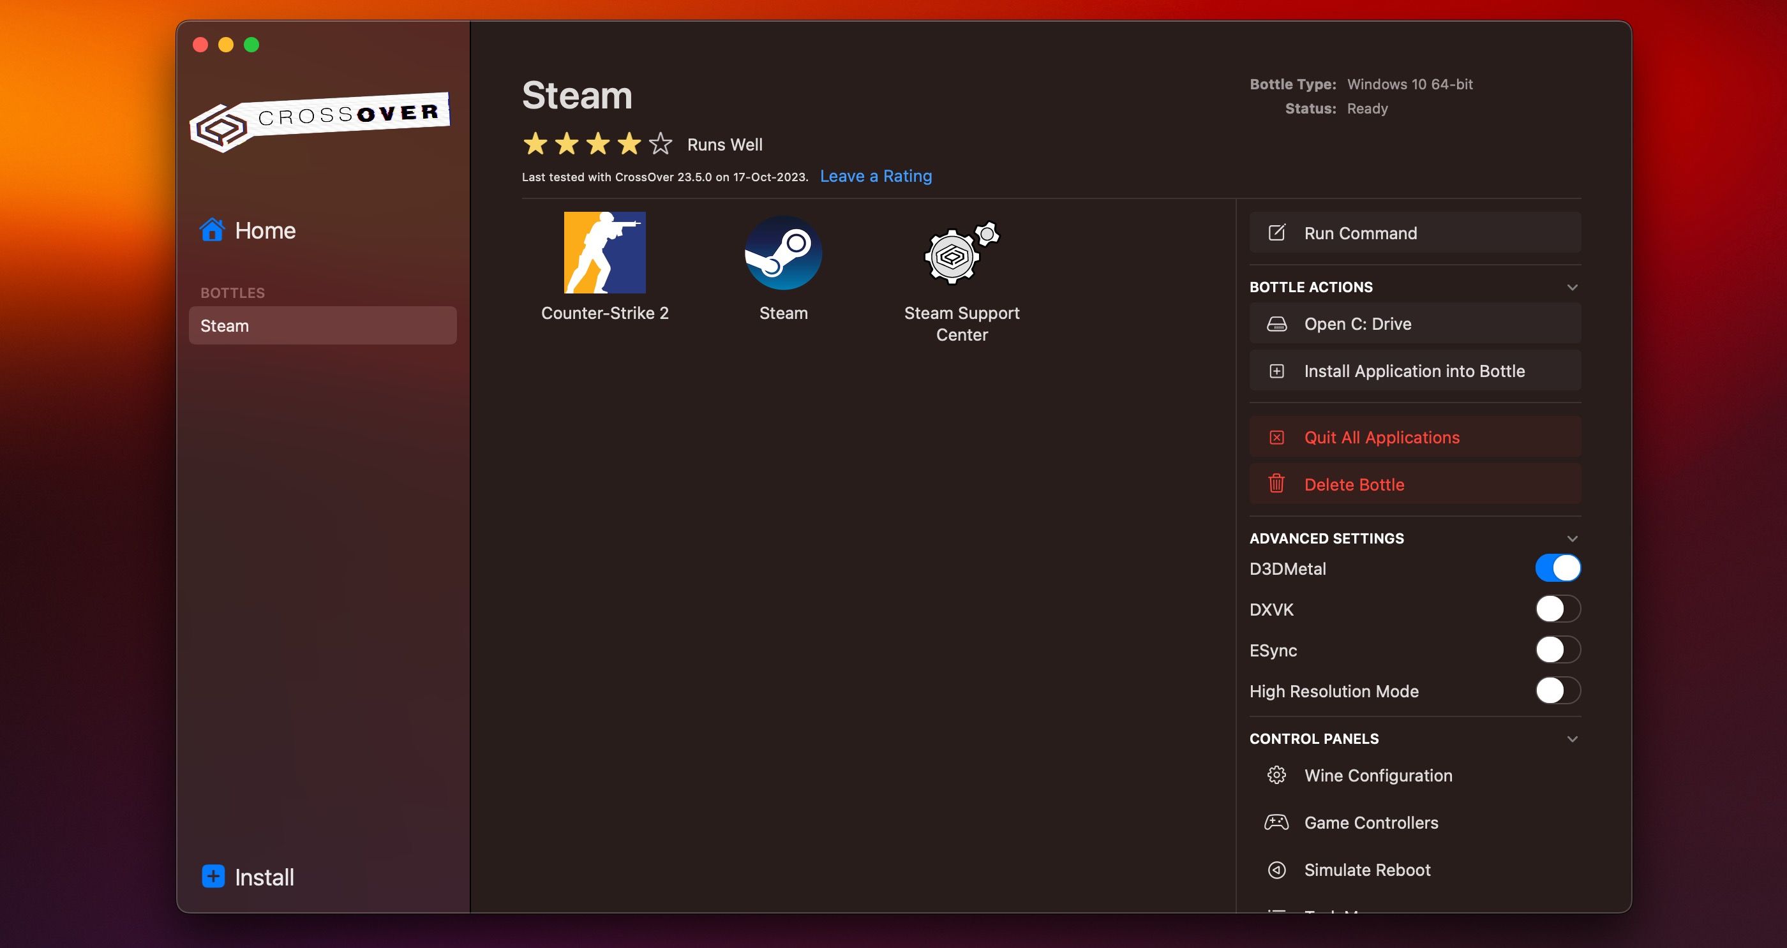
Task: Click Run Command button
Action: click(x=1415, y=233)
